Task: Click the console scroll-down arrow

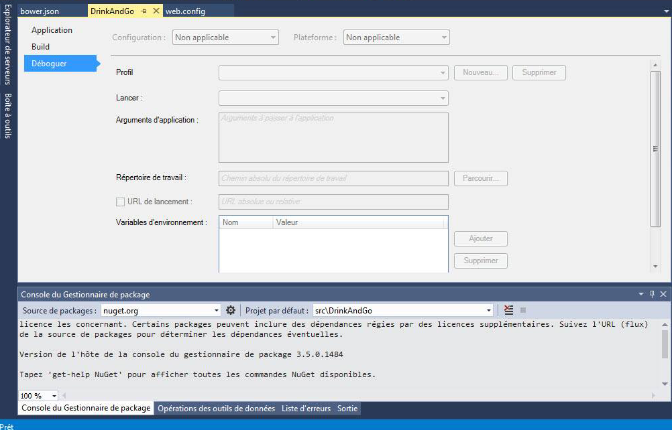Action: [x=665, y=384]
